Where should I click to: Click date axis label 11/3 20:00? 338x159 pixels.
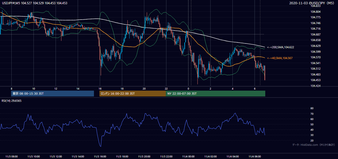[144, 157]
